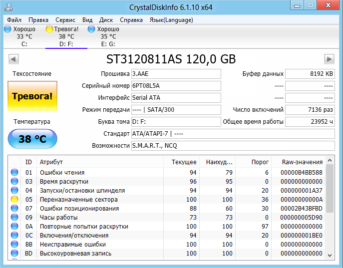343x268 pixels.
Task: Click status orb for 07 Ошибки позиционирования
Action: click(x=14, y=208)
